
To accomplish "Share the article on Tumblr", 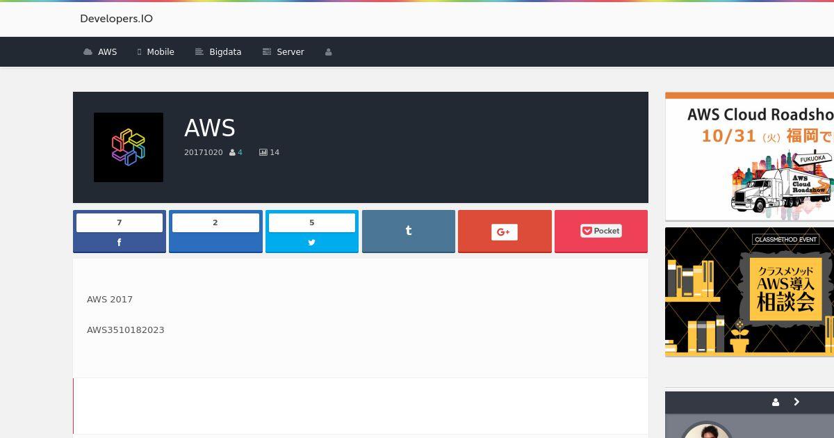I will click(x=409, y=232).
